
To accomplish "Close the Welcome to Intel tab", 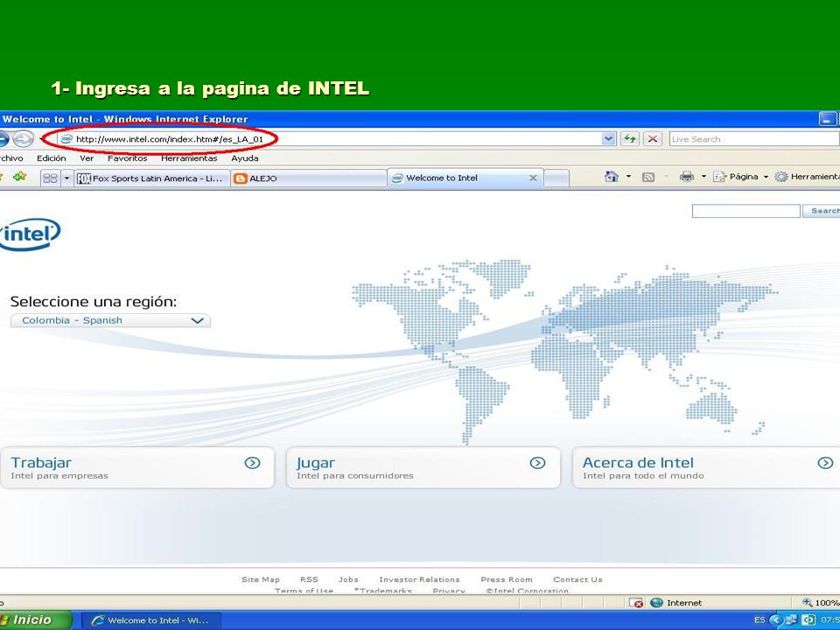I will pos(533,178).
